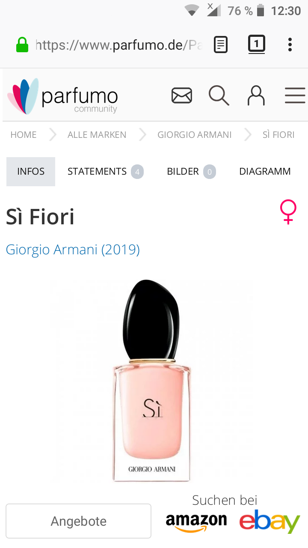Tap the search magnifier icon
The width and height of the screenshot is (308, 548).
coord(219,95)
